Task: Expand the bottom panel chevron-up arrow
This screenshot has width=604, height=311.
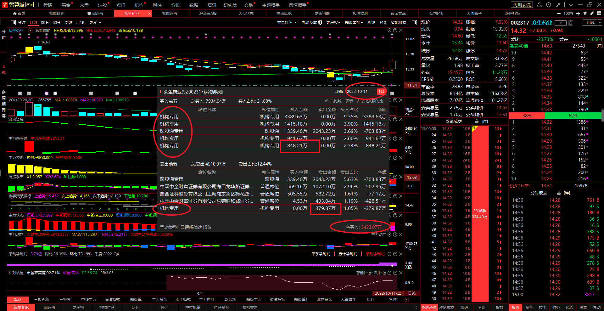Action: point(416,308)
